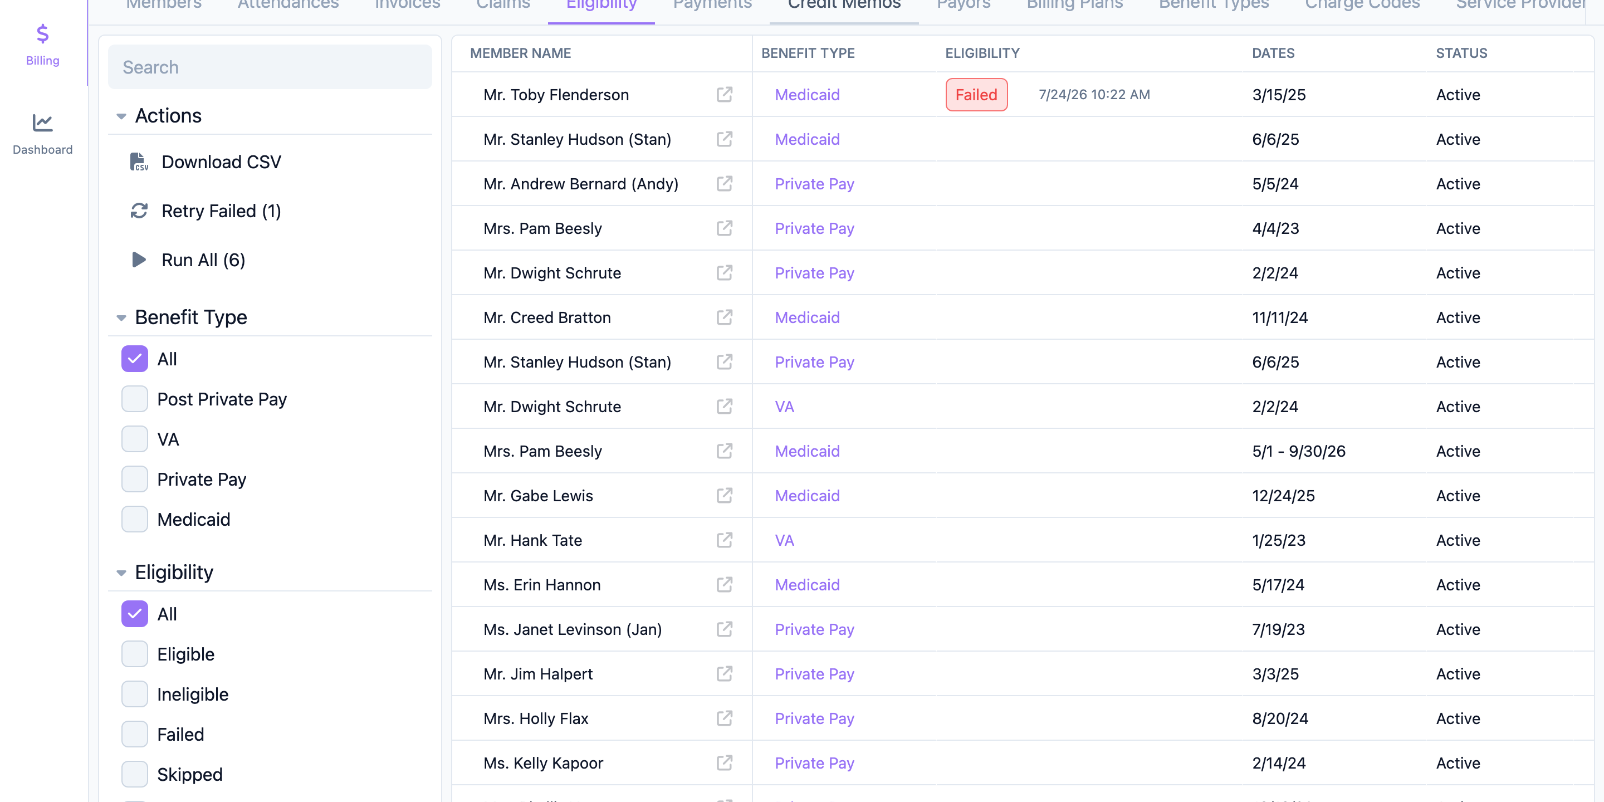
Task: Open Gabe Lewis's external link icon
Action: (x=724, y=496)
